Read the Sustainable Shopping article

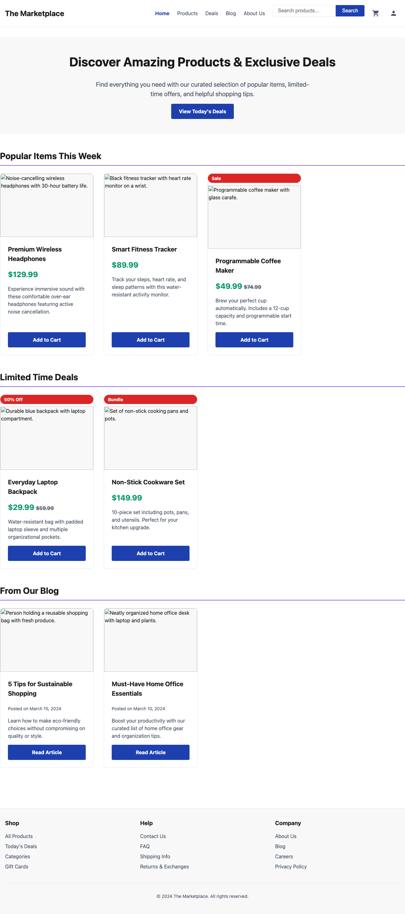pyautogui.click(x=47, y=752)
